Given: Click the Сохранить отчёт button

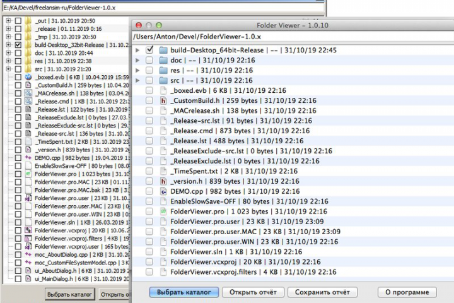Looking at the screenshot, I should tap(322, 292).
